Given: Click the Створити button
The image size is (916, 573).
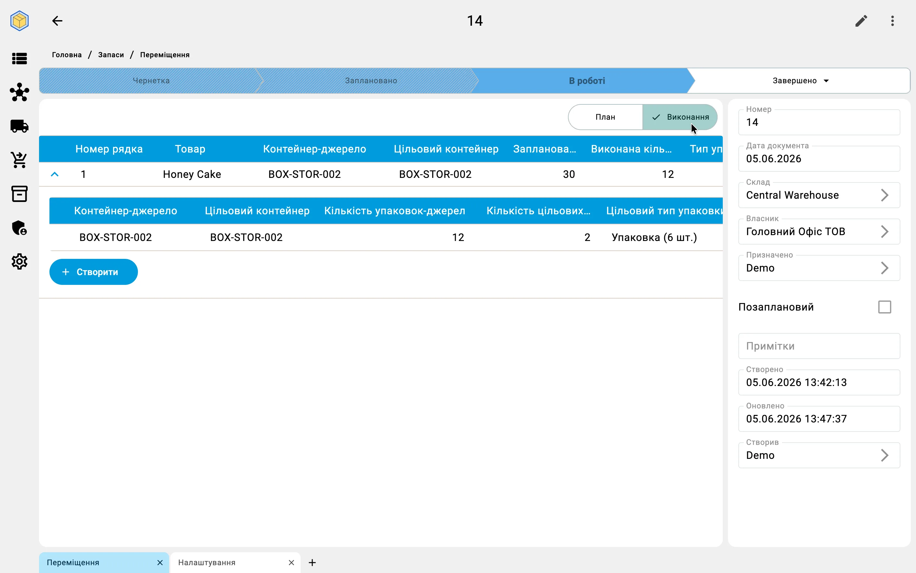Looking at the screenshot, I should pos(93,272).
